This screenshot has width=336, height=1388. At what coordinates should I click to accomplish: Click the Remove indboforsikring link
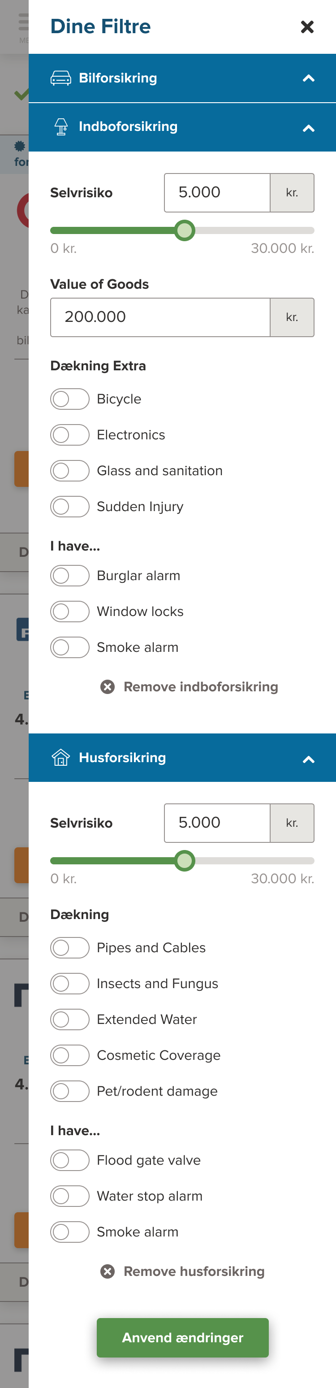[x=200, y=686]
